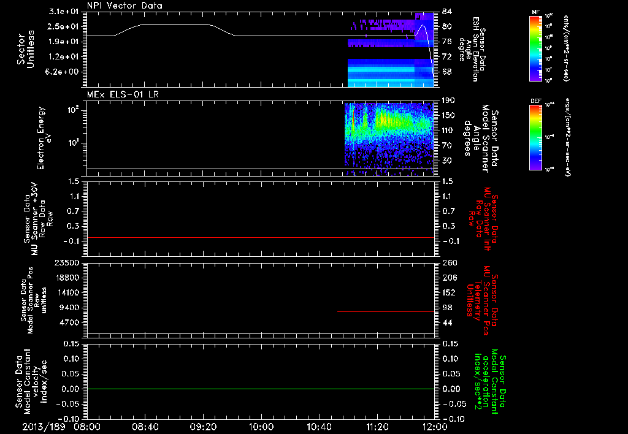Screen dimensions: 628x434
Task: Click the '3.1e+01' sector tick value
Action: pos(64,11)
